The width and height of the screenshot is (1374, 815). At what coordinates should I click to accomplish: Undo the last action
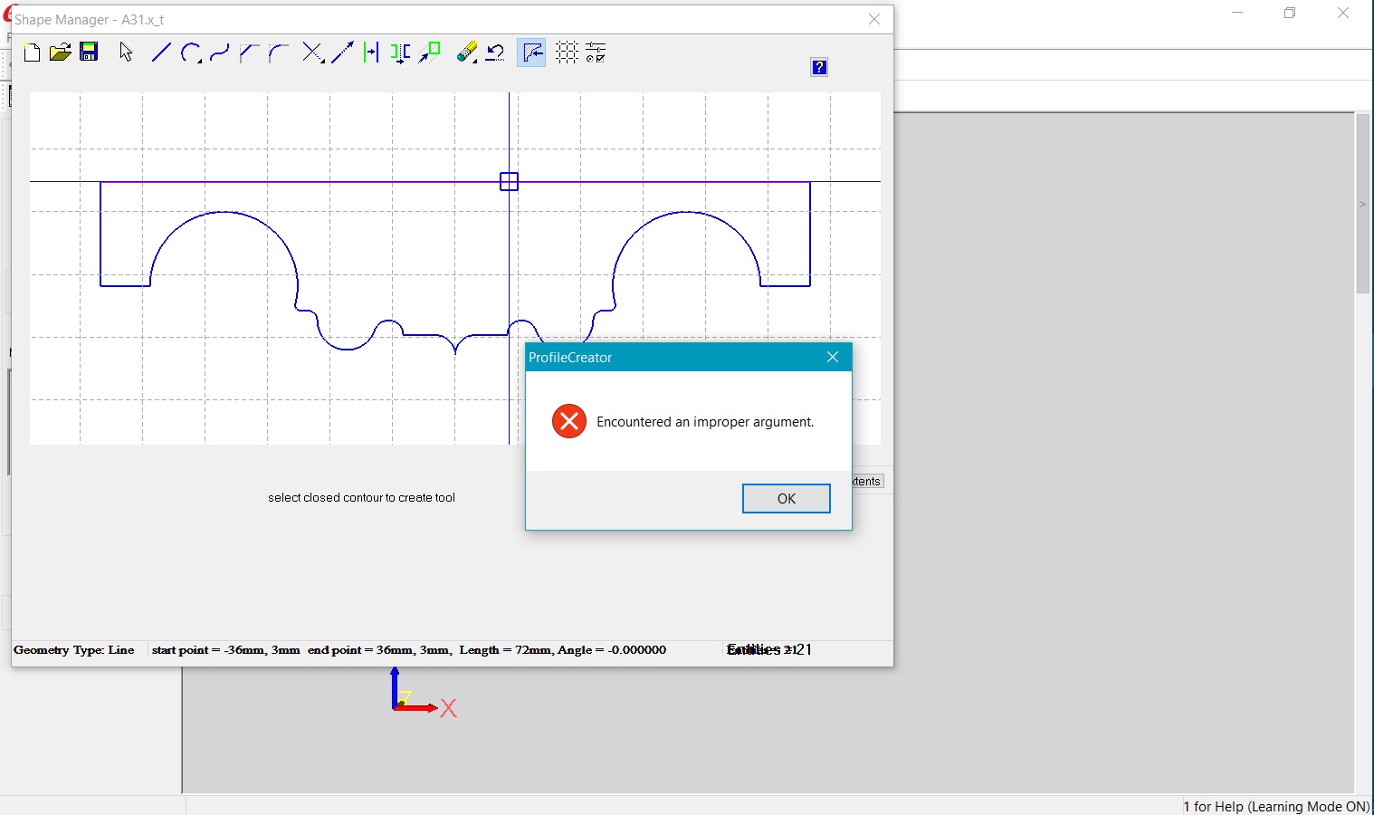pos(495,53)
